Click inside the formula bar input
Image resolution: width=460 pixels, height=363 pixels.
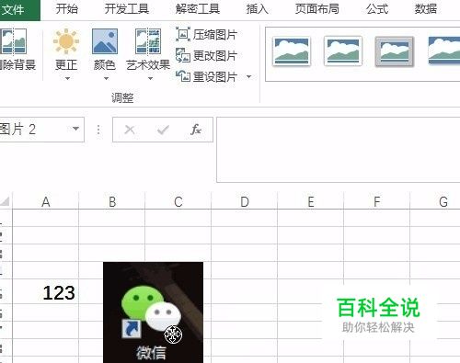click(x=339, y=150)
